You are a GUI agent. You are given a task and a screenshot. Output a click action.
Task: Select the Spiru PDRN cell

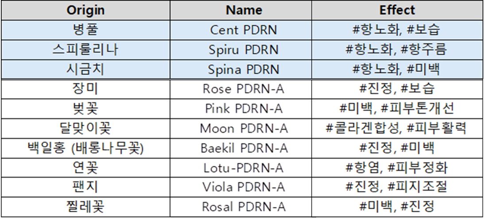tap(244, 50)
